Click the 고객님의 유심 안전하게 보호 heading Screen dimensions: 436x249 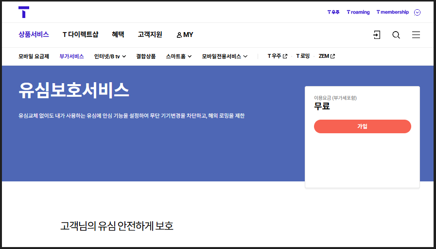117,226
